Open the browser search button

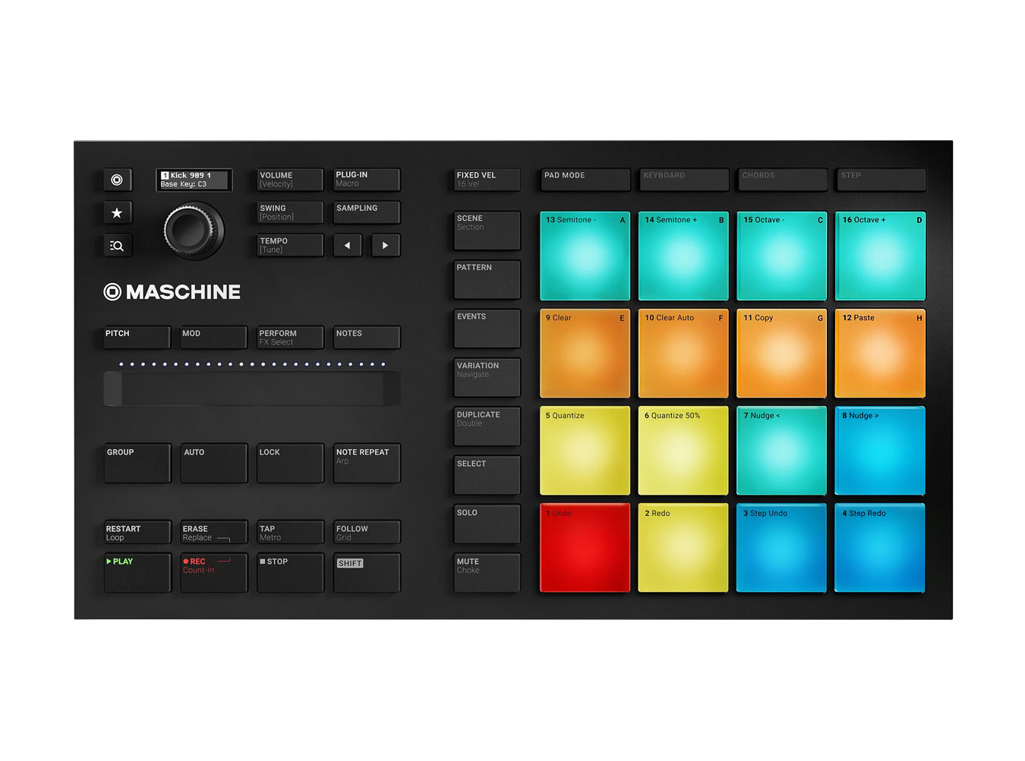tap(117, 246)
